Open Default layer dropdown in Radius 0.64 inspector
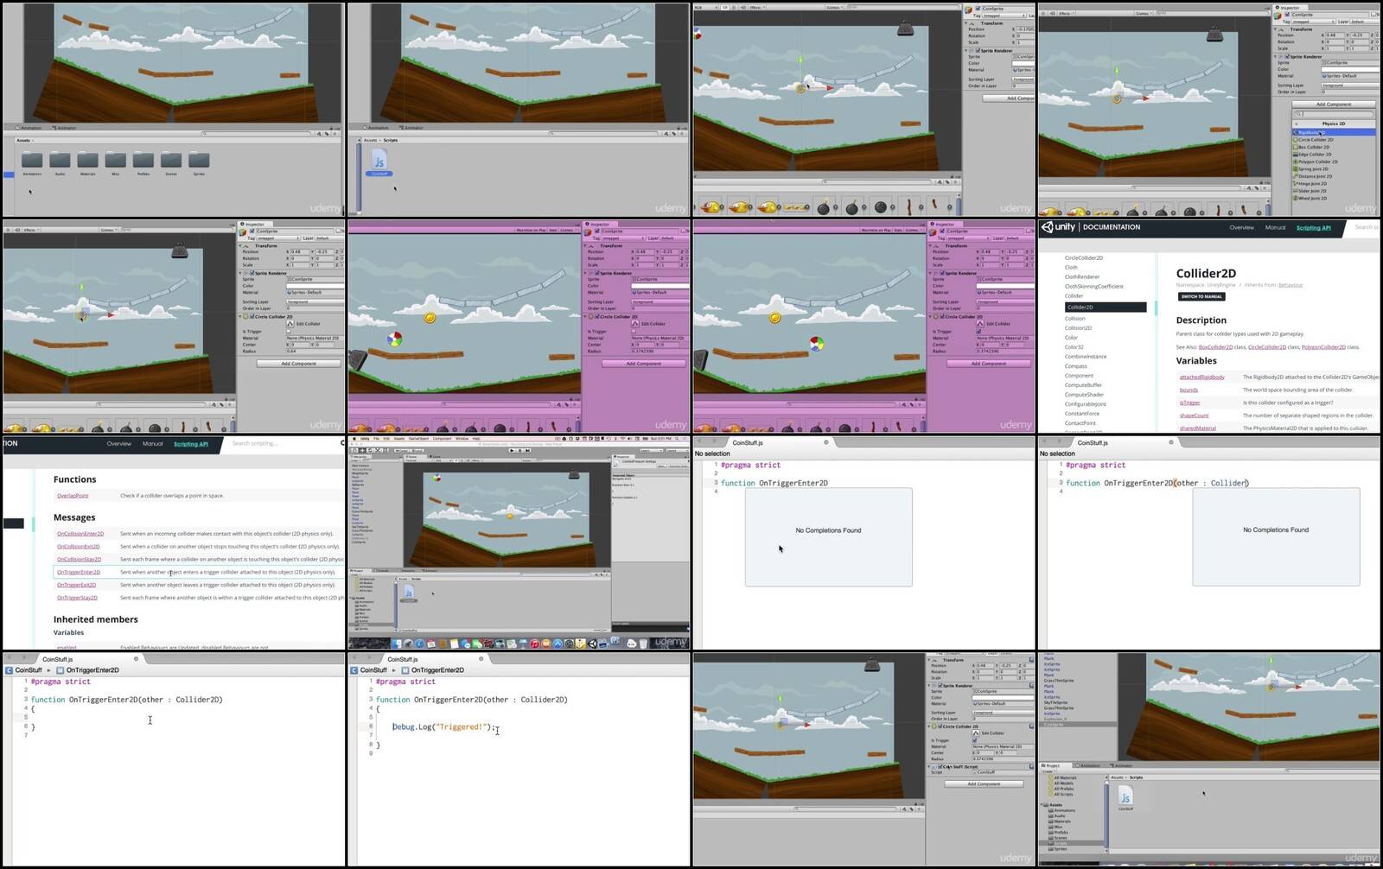This screenshot has width=1383, height=869. [330, 238]
